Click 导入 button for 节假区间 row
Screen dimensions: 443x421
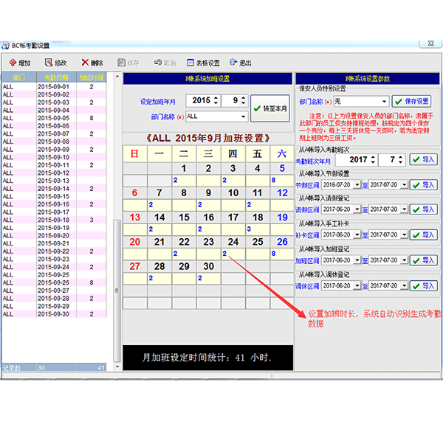(423, 184)
